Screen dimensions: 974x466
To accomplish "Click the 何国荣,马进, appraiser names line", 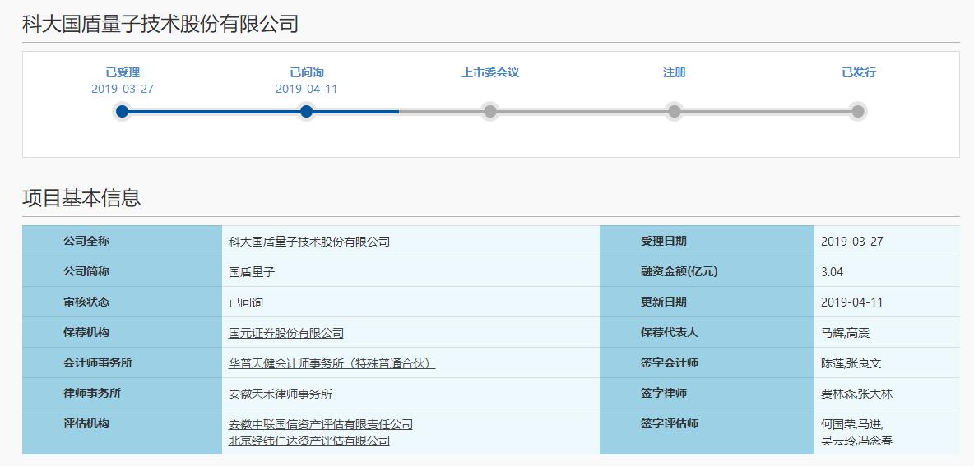I will tap(851, 424).
